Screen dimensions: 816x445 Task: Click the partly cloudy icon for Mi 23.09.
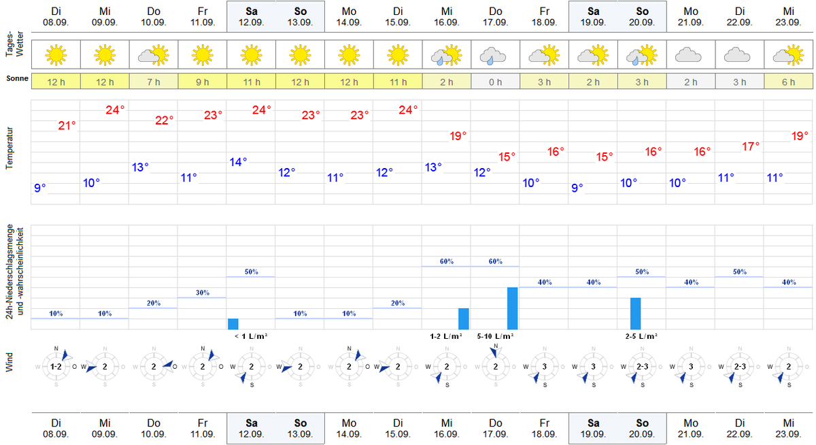pos(789,54)
